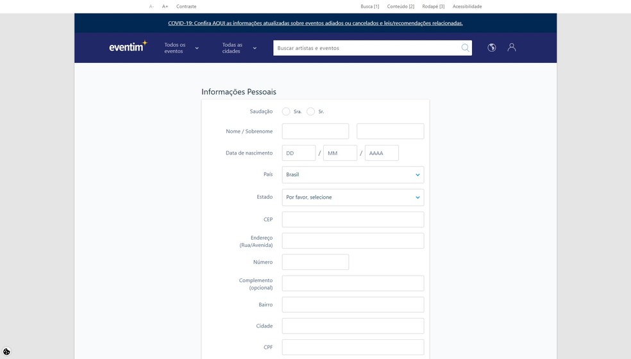
Task: Increase font size with A+ control
Action: [x=165, y=6]
